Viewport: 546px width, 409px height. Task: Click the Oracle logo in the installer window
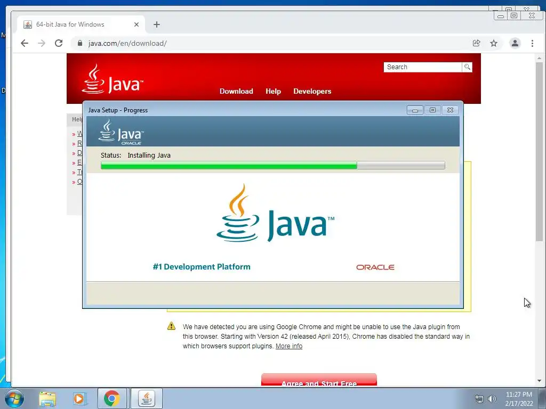tap(375, 267)
